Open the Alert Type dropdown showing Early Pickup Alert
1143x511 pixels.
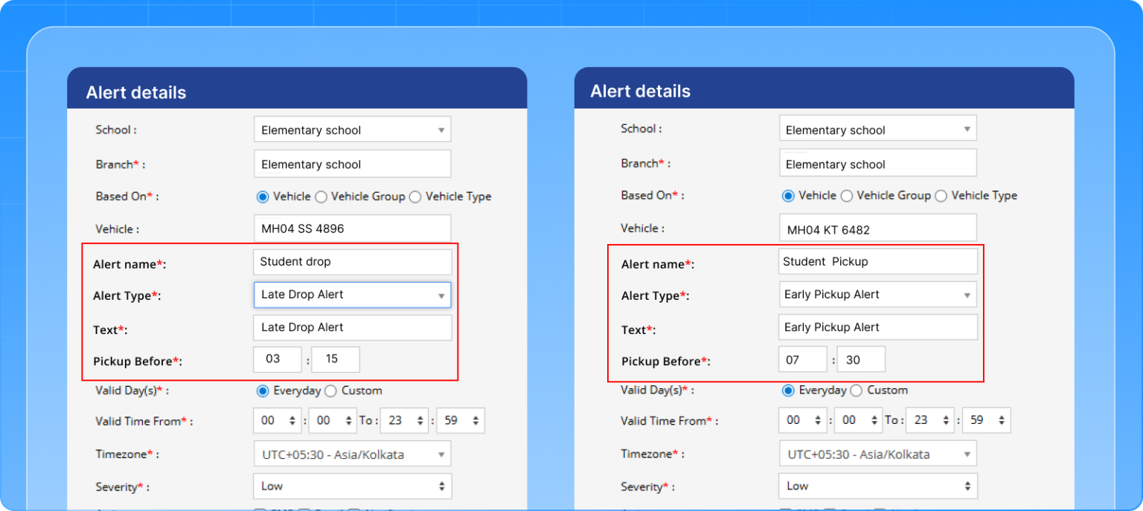(877, 295)
